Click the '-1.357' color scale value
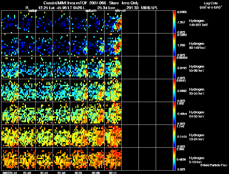This screenshot has height=174, width=229. (x=181, y=22)
